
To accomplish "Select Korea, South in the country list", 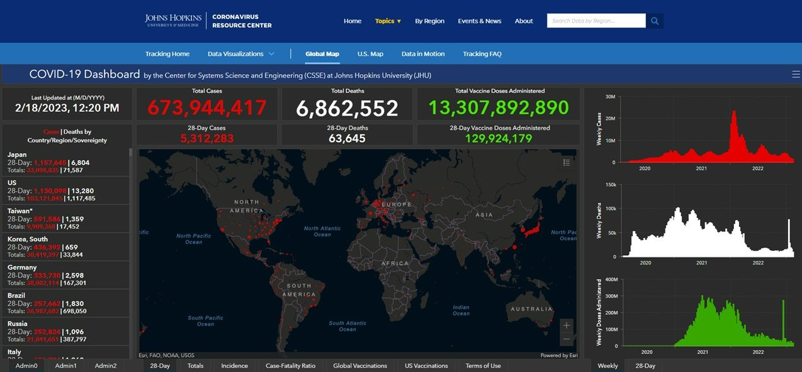I will pos(65,247).
